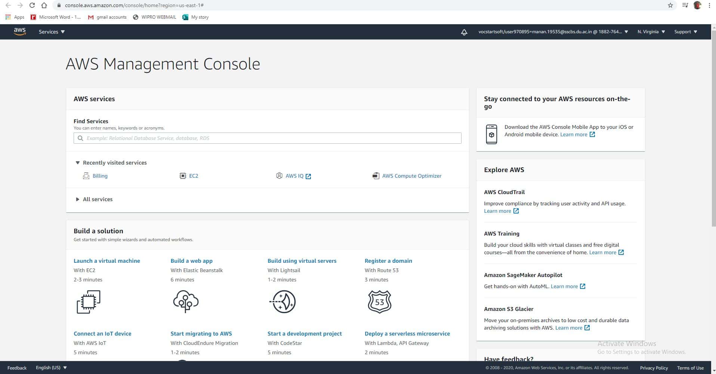The image size is (716, 374).
Task: Click the Feedback button in the footer
Action: [x=17, y=368]
